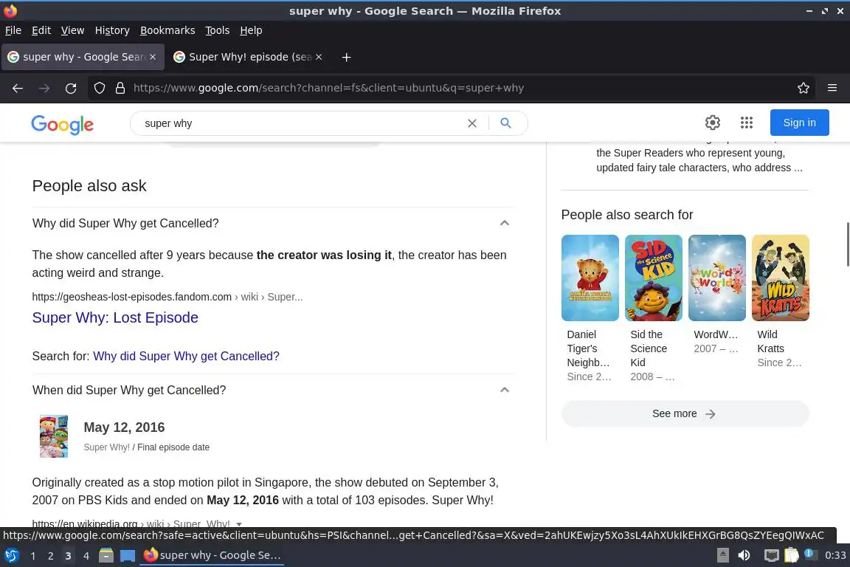Open the Help menu

(251, 30)
